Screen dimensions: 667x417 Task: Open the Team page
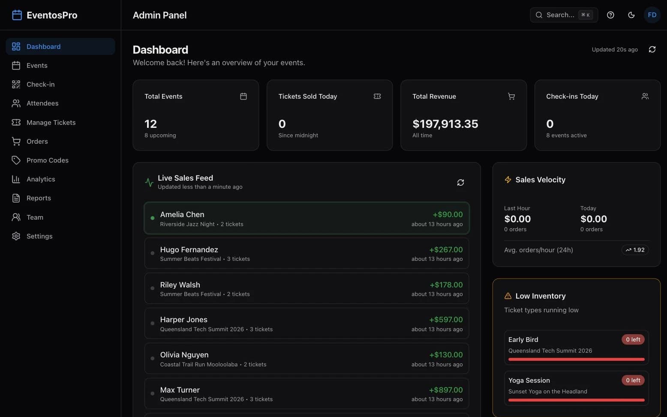[60, 217]
